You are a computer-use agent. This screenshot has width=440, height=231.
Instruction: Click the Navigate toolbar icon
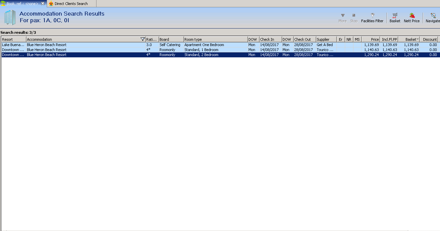(433, 18)
